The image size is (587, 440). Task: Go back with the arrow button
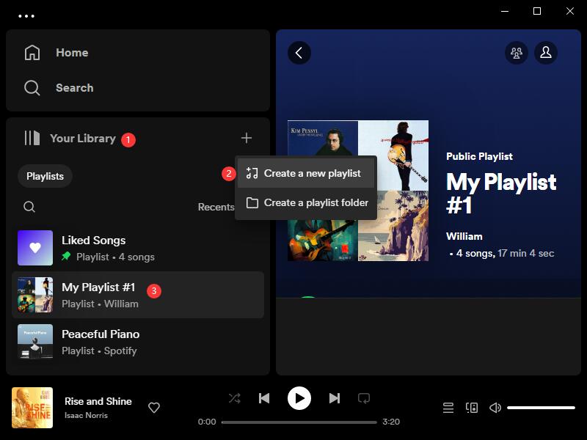coord(299,53)
